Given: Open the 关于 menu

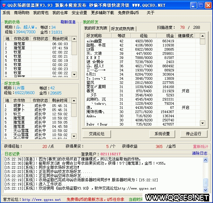Looking at the screenshot, I should click(150, 13).
